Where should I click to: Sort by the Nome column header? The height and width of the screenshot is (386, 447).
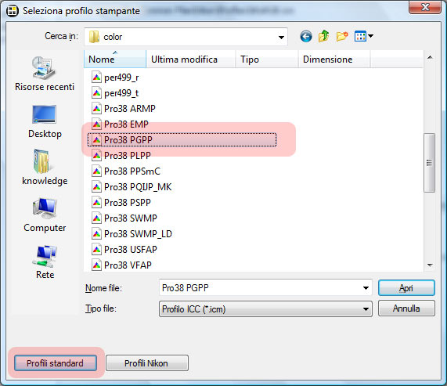115,60
